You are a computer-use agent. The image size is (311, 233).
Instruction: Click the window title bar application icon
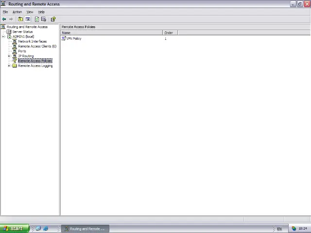coord(3,3)
